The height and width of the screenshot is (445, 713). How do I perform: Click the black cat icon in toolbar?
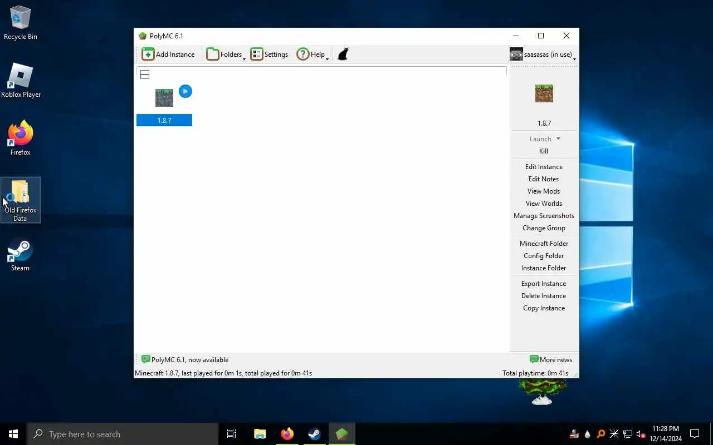pos(343,54)
